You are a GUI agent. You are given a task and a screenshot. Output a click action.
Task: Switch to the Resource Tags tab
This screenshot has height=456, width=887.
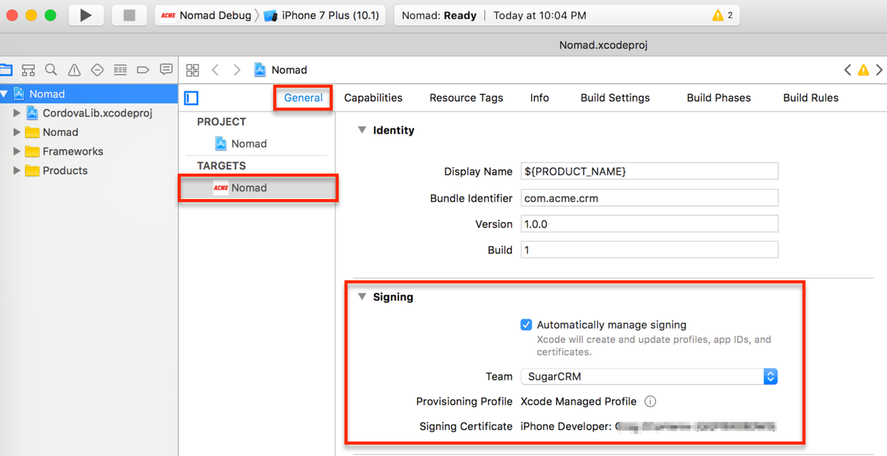pyautogui.click(x=466, y=98)
